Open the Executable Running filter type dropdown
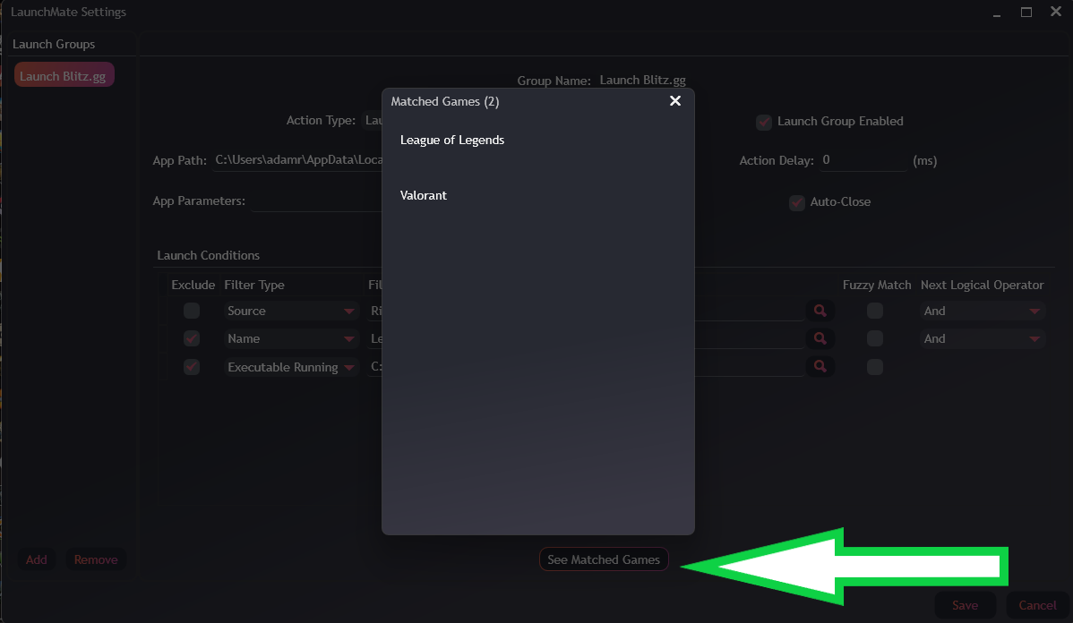Viewport: 1073px width, 623px height. (291, 367)
